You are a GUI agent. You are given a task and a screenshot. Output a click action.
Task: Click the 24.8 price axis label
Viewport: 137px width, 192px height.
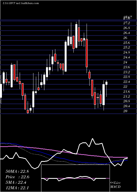(127, 52)
